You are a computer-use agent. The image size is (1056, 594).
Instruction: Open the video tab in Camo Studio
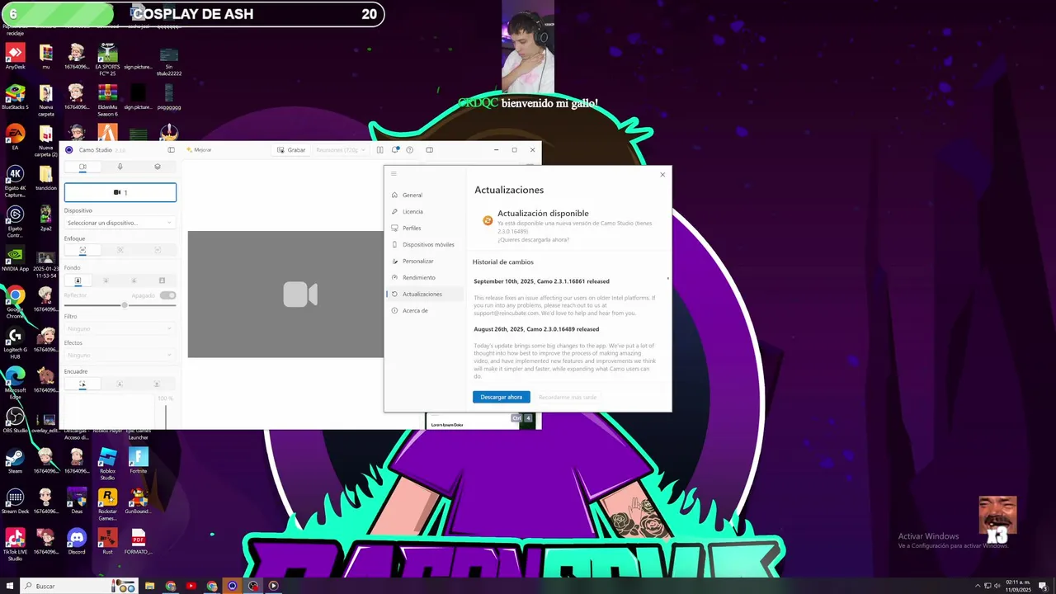(82, 167)
